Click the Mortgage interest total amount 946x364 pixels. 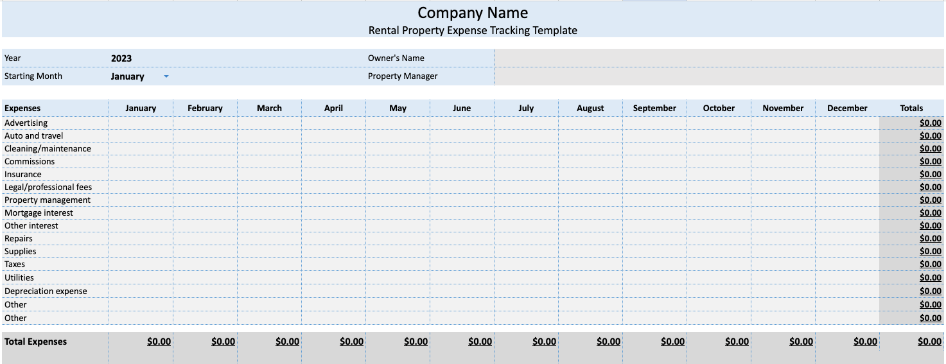[x=930, y=212]
